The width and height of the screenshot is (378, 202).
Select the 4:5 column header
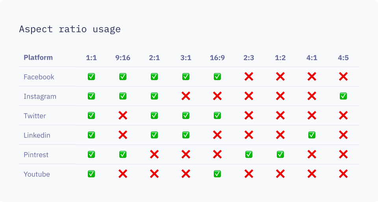(x=343, y=58)
